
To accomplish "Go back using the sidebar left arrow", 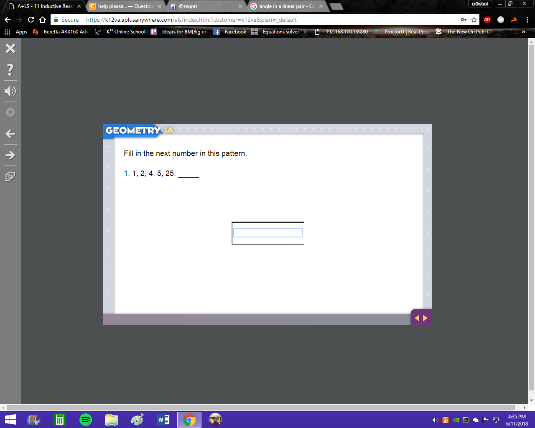I will coord(10,134).
